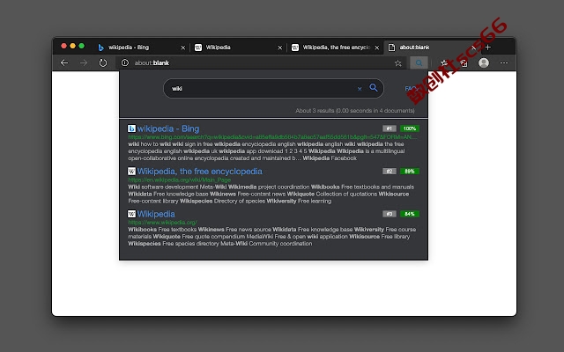Viewport: 564px width, 352px height.
Task: Click the Bing result snippet text
Action: tap(266, 151)
